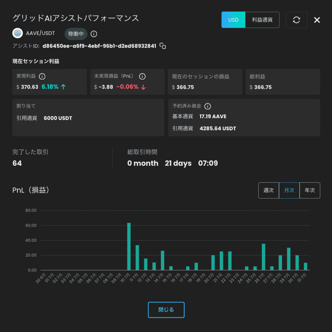
Task: Click the chart bar for 29 7月
Action: coord(289,259)
